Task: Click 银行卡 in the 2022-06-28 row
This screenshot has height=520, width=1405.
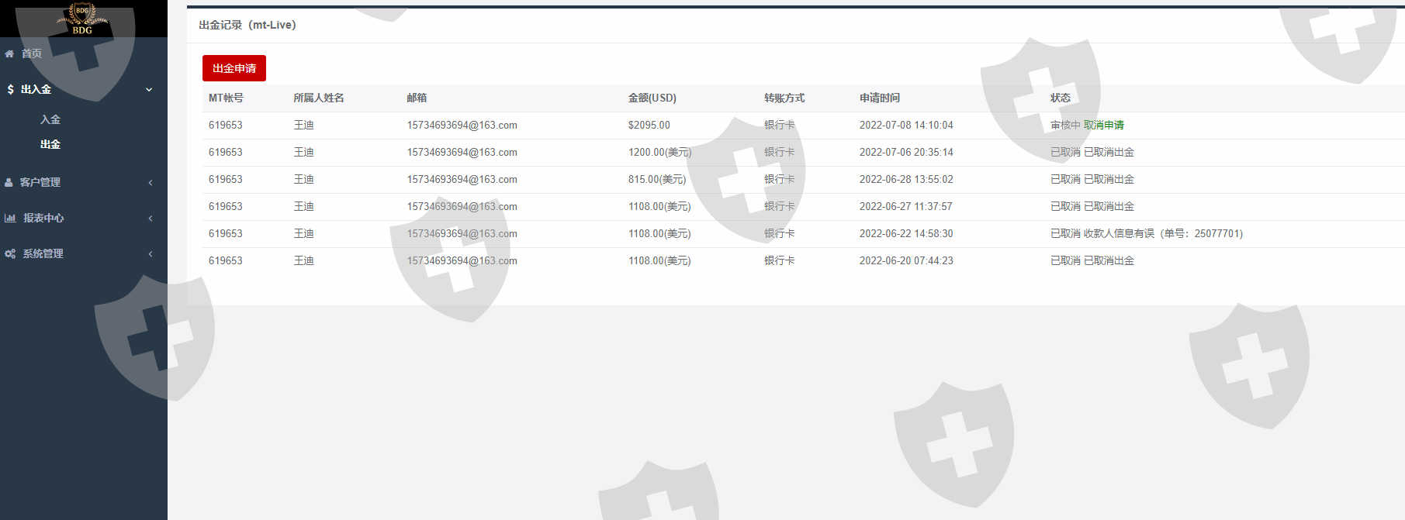Action: coord(779,179)
